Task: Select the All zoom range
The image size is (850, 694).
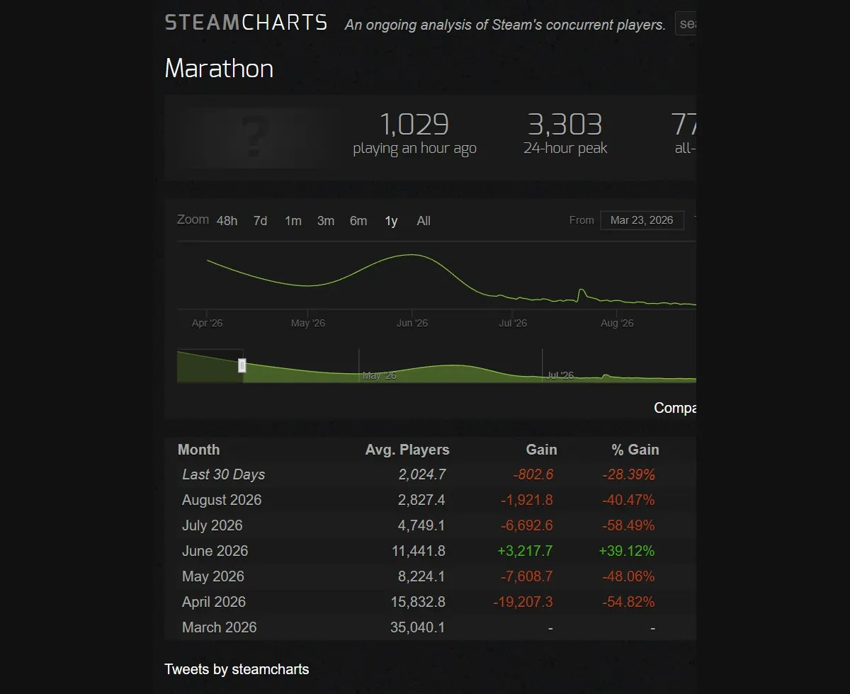Action: tap(424, 221)
